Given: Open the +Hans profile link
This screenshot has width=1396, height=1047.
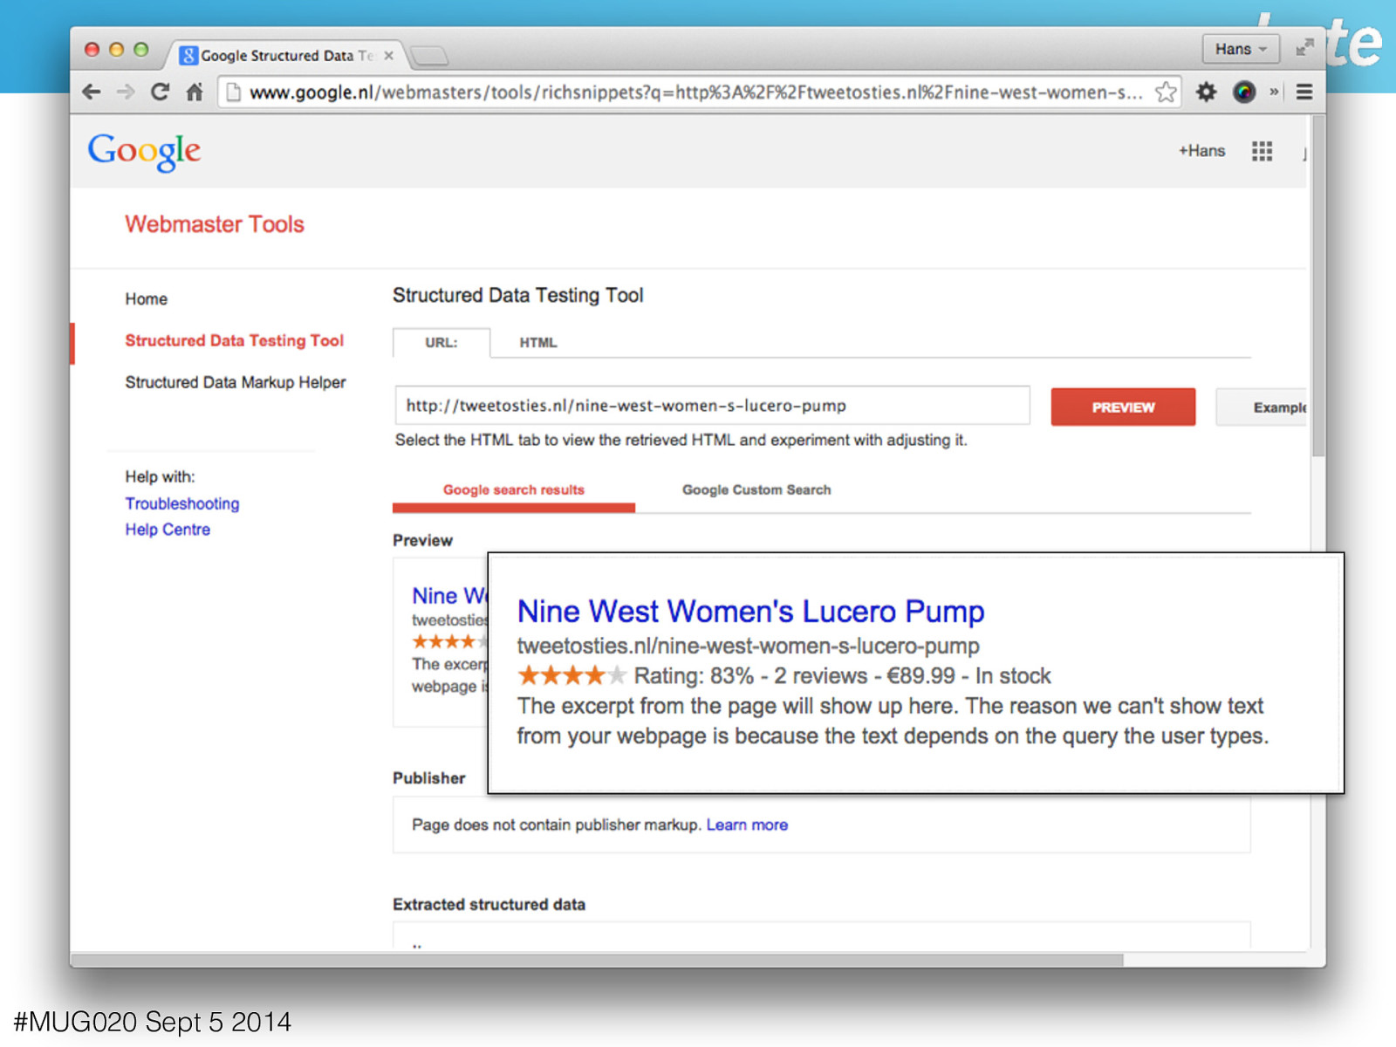Looking at the screenshot, I should pos(1201,151).
